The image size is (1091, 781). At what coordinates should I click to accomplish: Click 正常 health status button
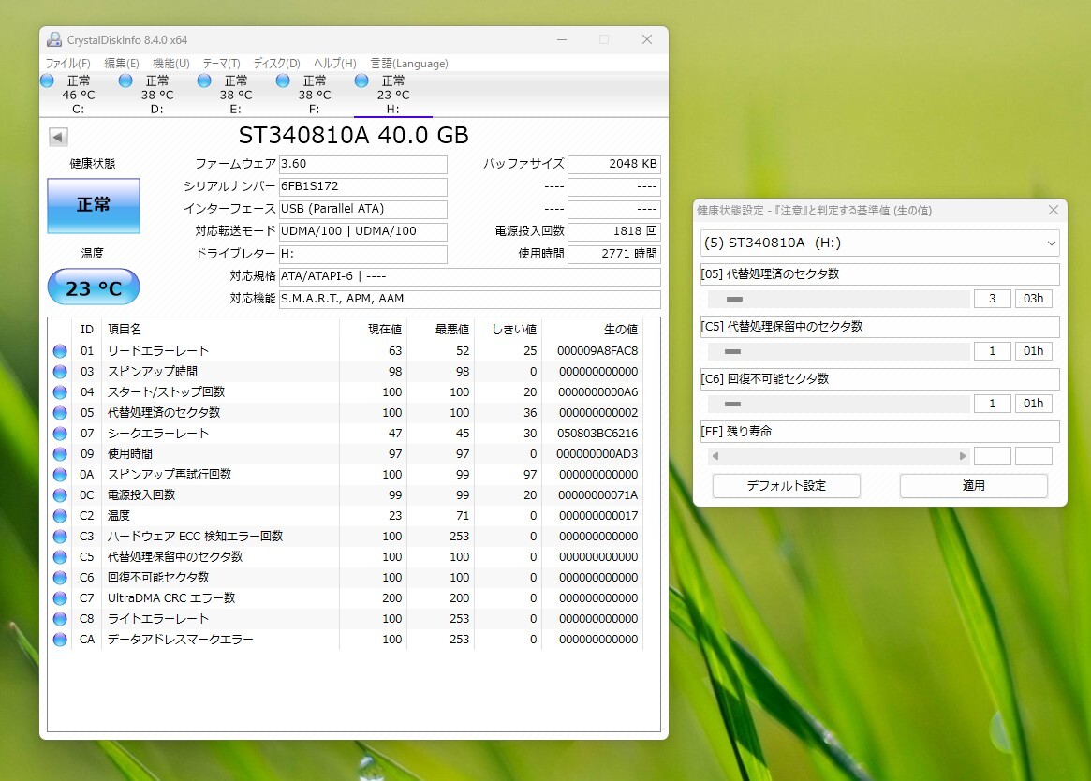94,205
